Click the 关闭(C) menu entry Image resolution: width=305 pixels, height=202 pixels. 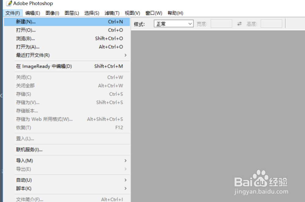pyautogui.click(x=67, y=77)
